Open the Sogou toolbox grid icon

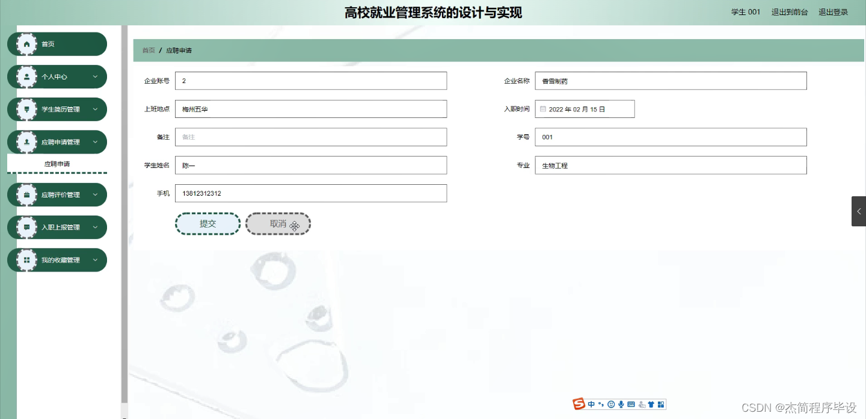[662, 404]
